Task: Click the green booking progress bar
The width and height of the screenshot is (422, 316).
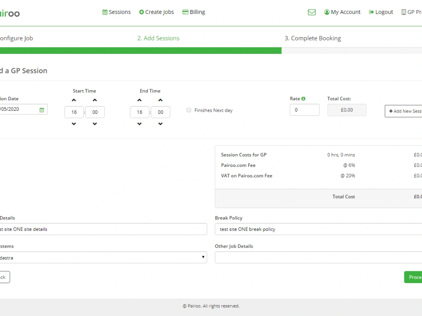Action: (141, 51)
